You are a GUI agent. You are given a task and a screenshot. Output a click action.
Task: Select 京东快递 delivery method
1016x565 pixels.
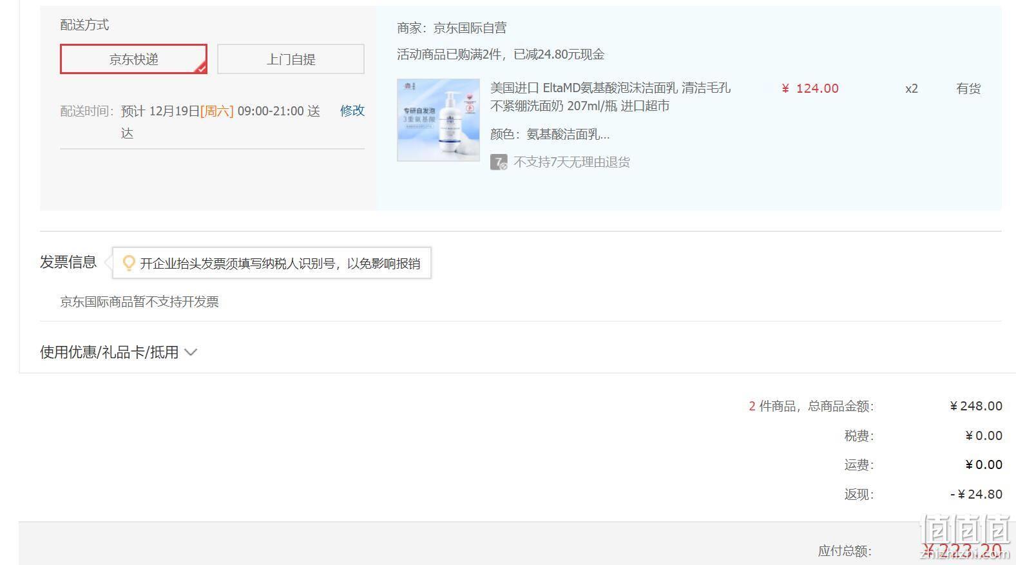pos(133,59)
